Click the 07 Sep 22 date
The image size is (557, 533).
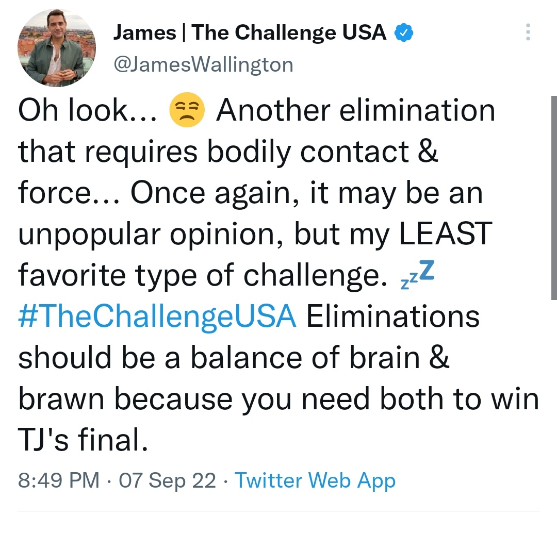pyautogui.click(x=167, y=480)
